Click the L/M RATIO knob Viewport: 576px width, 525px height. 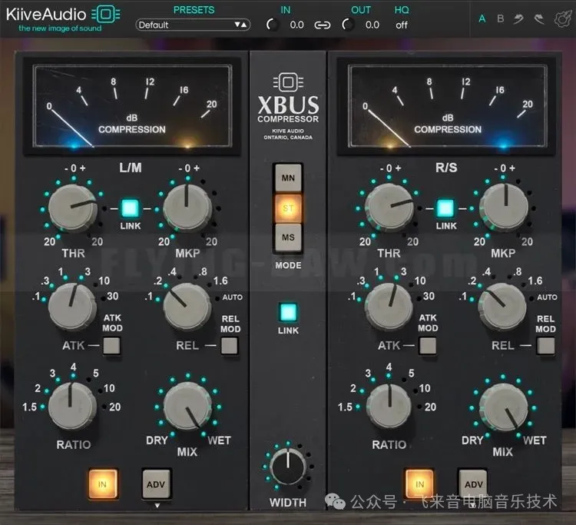[72, 407]
